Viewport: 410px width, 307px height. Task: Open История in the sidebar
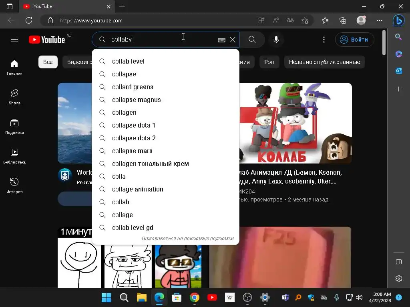14,185
